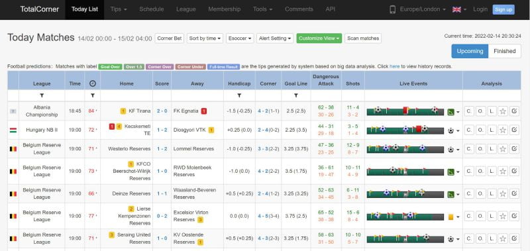Image resolution: width=530 pixels, height=251 pixels.
Task: Click the Sign up button
Action: (503, 9)
